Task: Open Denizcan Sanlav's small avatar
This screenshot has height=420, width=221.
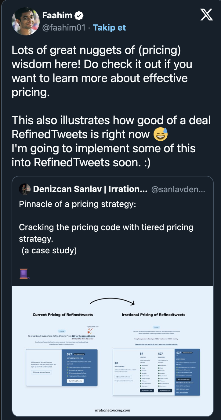Action: (x=25, y=189)
